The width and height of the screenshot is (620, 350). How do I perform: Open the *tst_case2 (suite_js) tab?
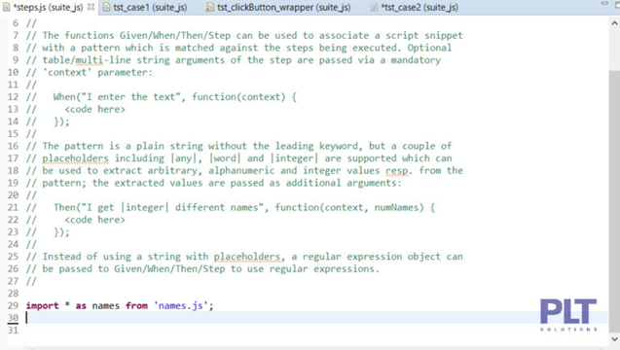click(x=419, y=7)
